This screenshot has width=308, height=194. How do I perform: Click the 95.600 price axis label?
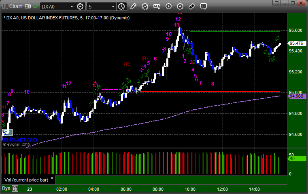(295, 30)
